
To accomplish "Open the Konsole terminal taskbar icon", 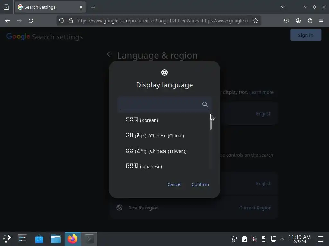I will click(89, 239).
